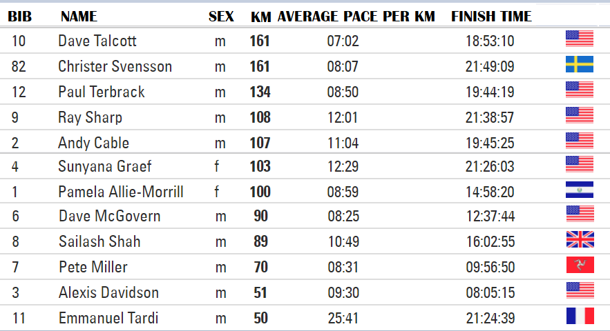Click the Sweden flag beside Christer Svensson
Screen dimensions: 610x331
[x=580, y=64]
